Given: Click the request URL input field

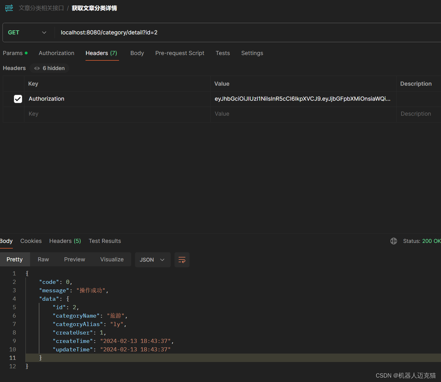Looking at the screenshot, I should pyautogui.click(x=247, y=33).
